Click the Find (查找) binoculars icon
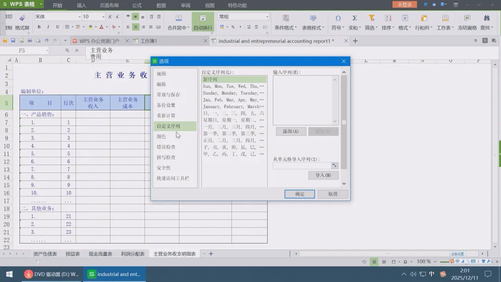 487,18
